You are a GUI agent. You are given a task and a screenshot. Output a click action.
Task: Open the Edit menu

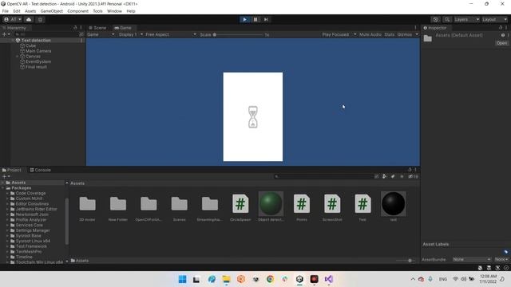click(x=17, y=11)
